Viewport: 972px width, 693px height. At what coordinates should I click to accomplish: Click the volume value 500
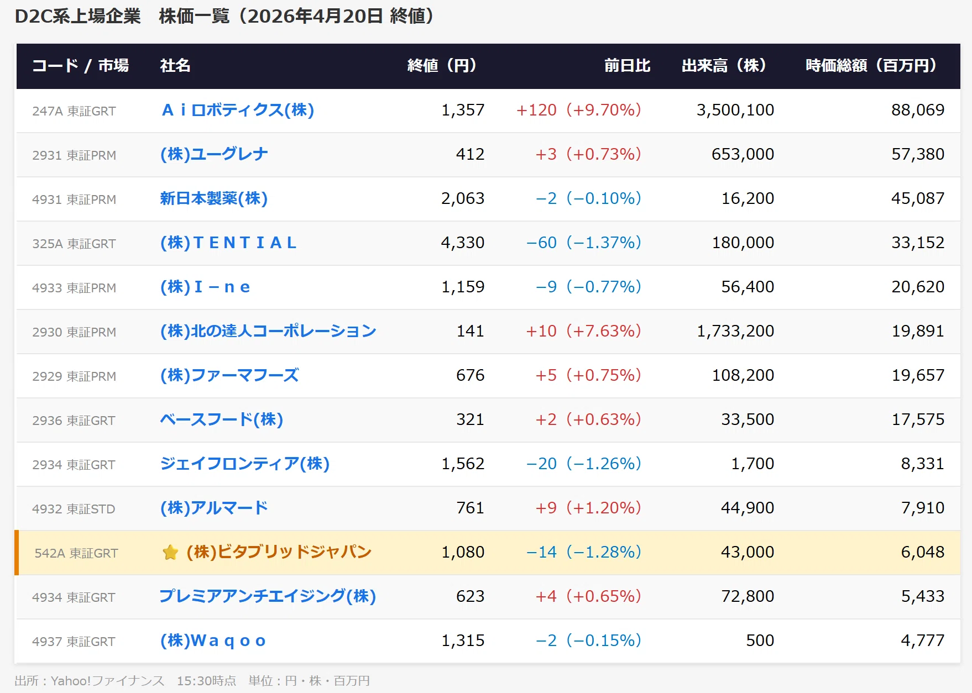click(x=760, y=641)
